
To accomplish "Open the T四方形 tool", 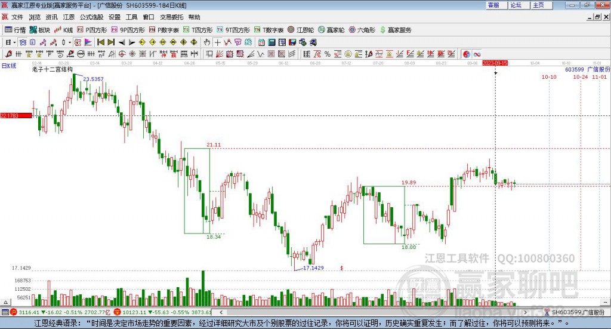I will [x=198, y=30].
